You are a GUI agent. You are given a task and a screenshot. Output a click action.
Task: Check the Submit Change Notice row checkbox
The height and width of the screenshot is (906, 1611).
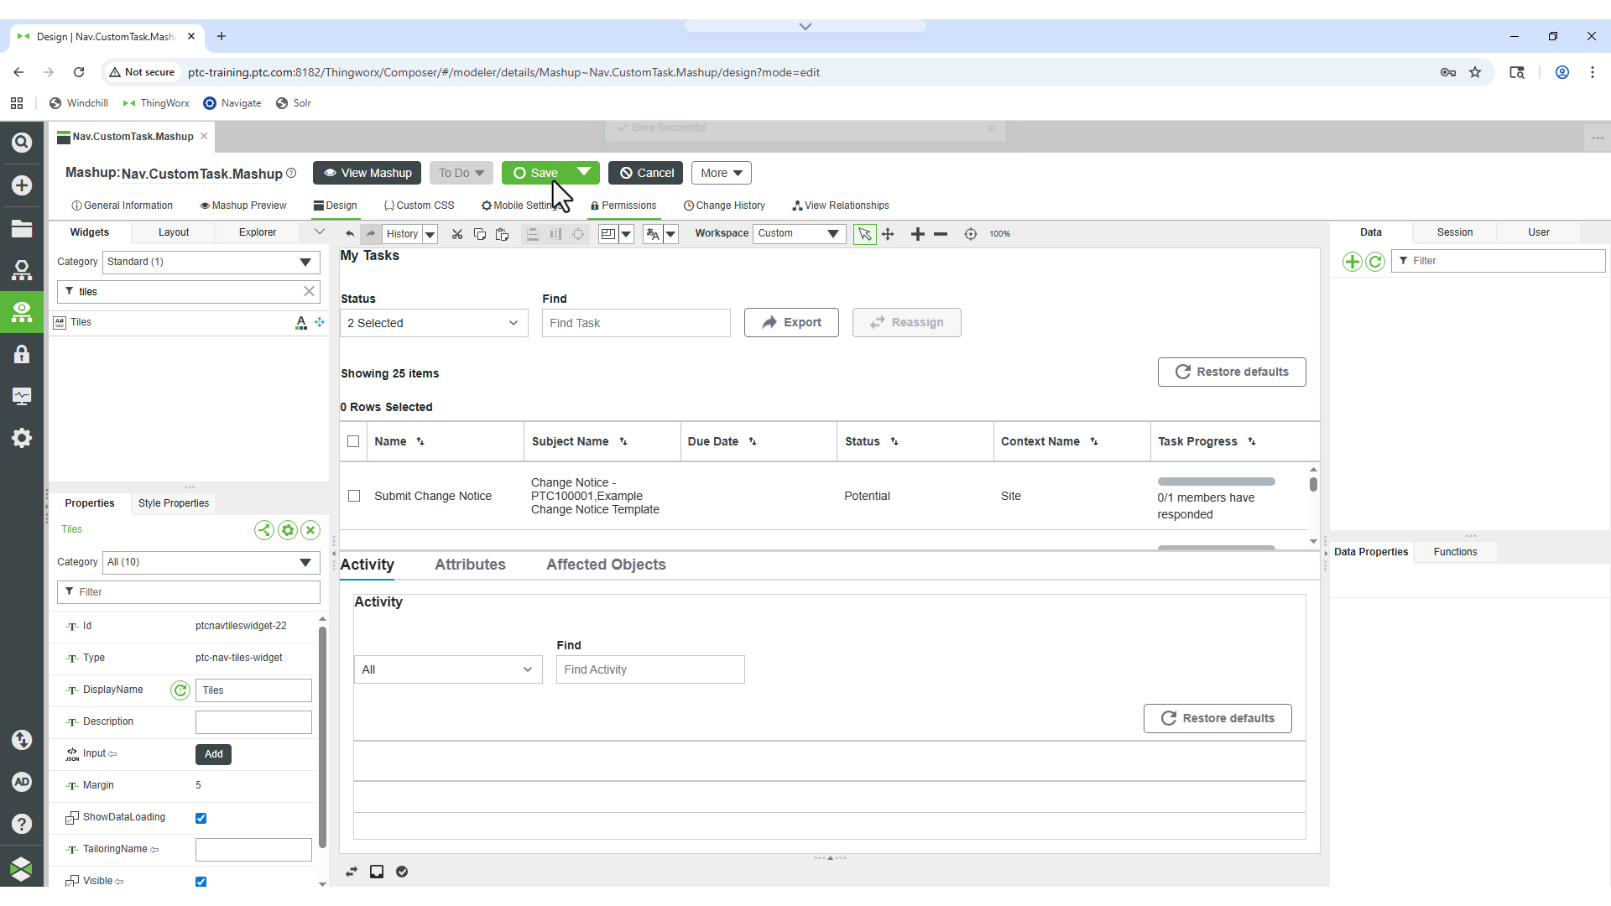tap(353, 496)
